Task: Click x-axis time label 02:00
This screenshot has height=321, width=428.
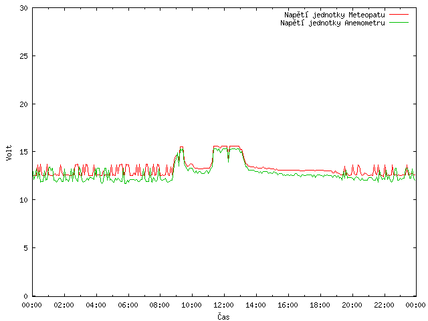Action: (x=64, y=305)
